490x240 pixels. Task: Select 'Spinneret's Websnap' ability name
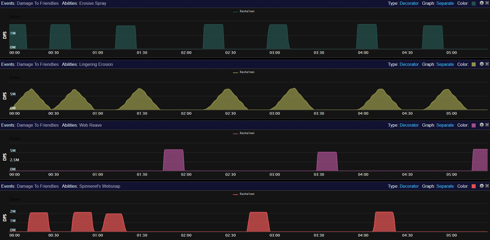(x=100, y=186)
